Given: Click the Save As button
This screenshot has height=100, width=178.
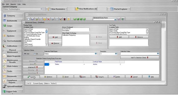Looking at the screenshot, I should pos(100,77).
